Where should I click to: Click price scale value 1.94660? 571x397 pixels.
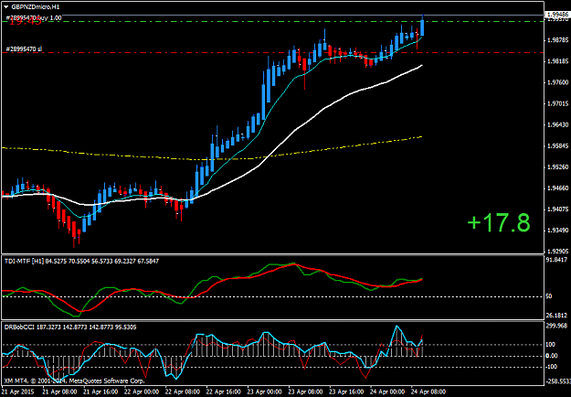tap(556, 188)
